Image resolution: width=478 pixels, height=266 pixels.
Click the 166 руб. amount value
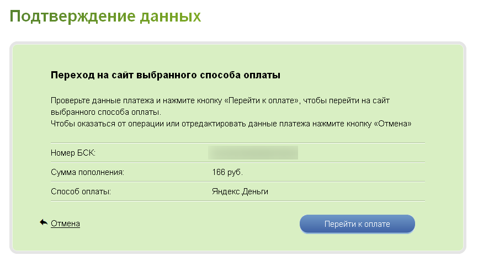point(227,172)
